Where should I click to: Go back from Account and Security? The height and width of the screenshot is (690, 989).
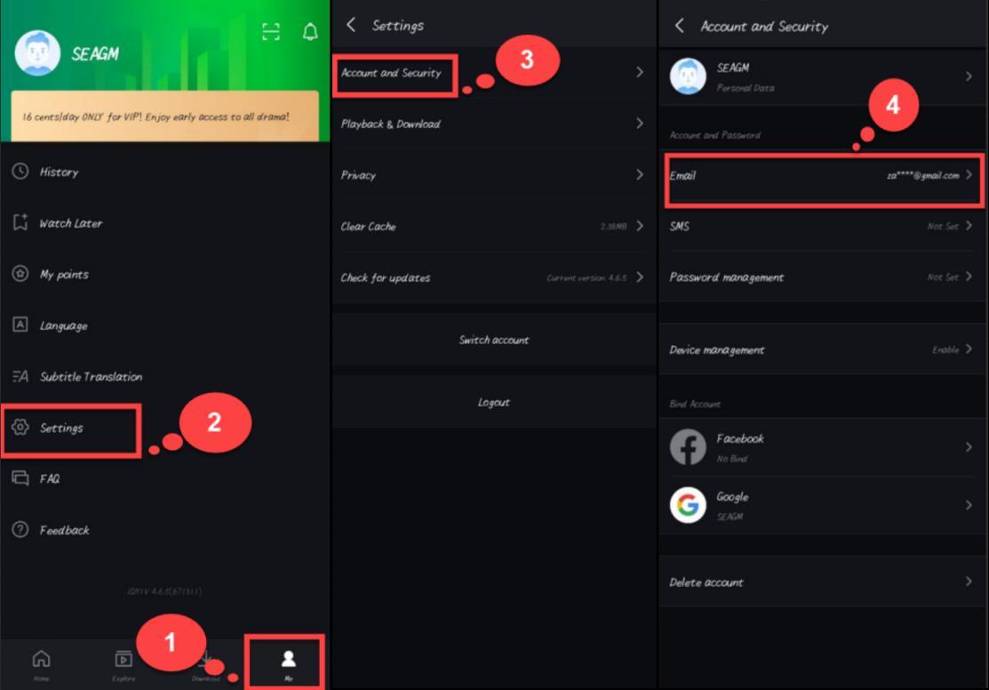(680, 26)
